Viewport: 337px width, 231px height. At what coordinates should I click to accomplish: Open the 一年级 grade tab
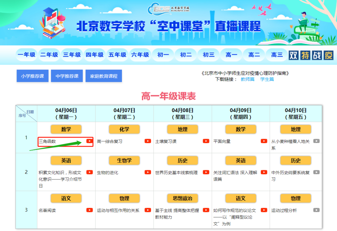27,55
